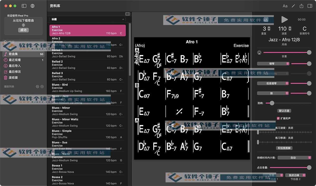Adjust the 低音提琴 volume slider
Viewport: 316px width, 186px height.
[x=301, y=83]
